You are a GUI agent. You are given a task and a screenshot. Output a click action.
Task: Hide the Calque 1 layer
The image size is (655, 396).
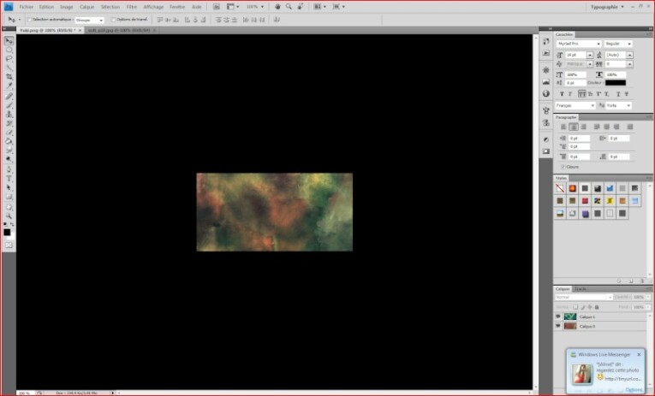(x=558, y=316)
